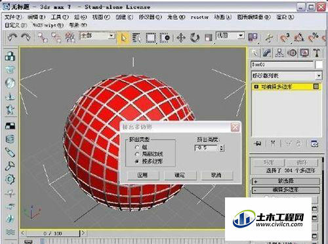
Task: Open the 创建(C) menu
Action: click(124, 17)
